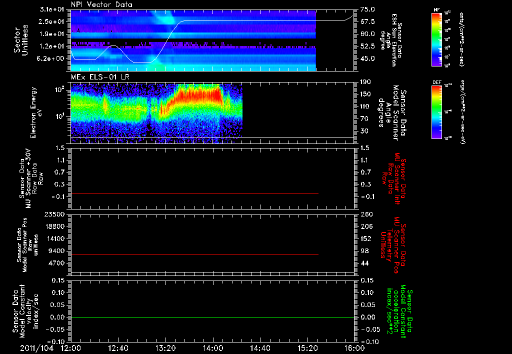Click the 10¹ electron energy tick label
Screen dimensions: 512x354
pyautogui.click(x=60, y=116)
